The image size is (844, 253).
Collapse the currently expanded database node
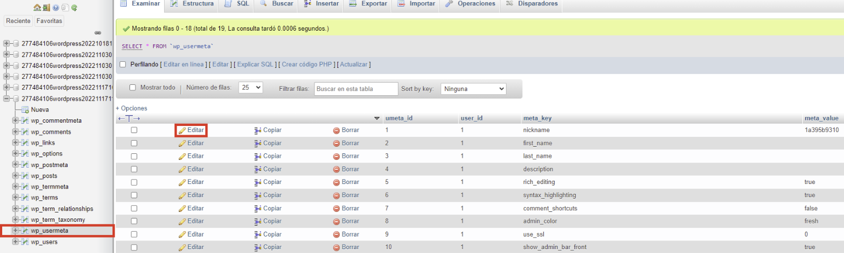pyautogui.click(x=7, y=99)
